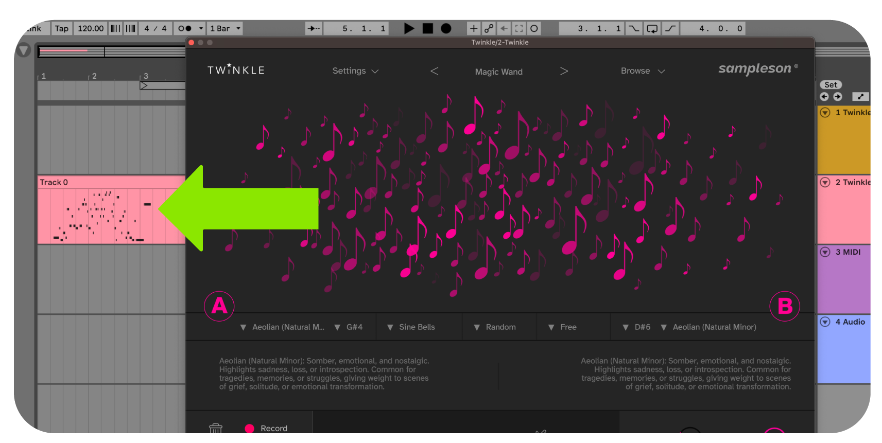882x443 pixels.
Task: Open the Free timing dropdown
Action: 562,327
